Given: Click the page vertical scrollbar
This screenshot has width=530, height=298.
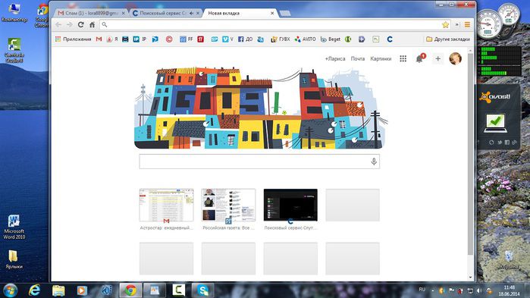Looking at the screenshot, I should (471, 154).
